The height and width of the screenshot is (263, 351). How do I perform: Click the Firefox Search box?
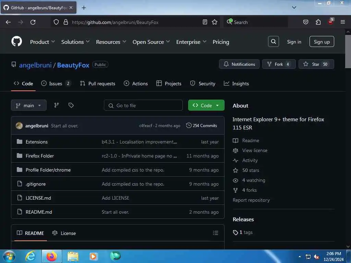(x=256, y=22)
